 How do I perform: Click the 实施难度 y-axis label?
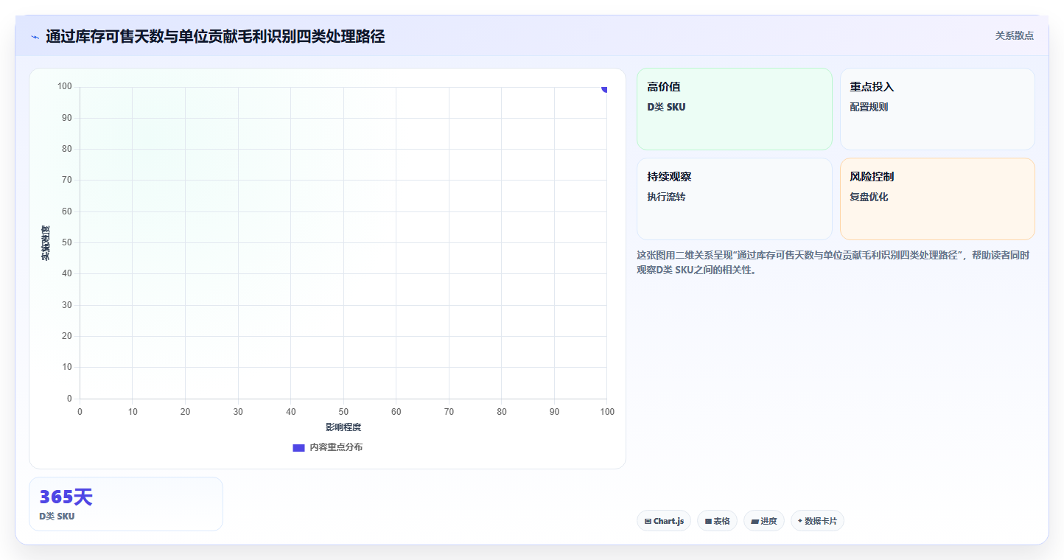tap(46, 243)
